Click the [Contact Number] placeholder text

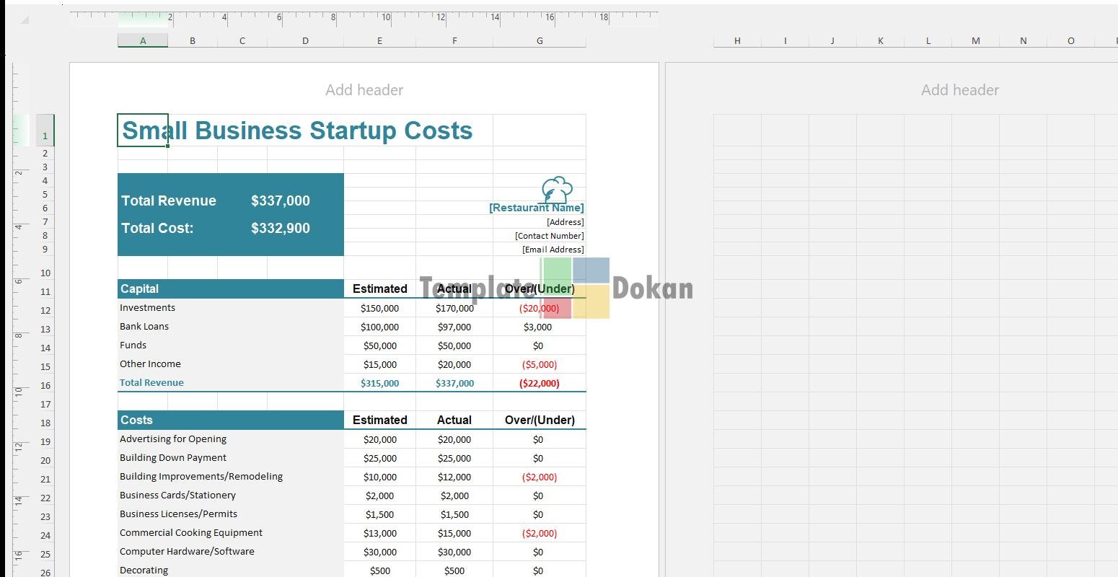549,236
